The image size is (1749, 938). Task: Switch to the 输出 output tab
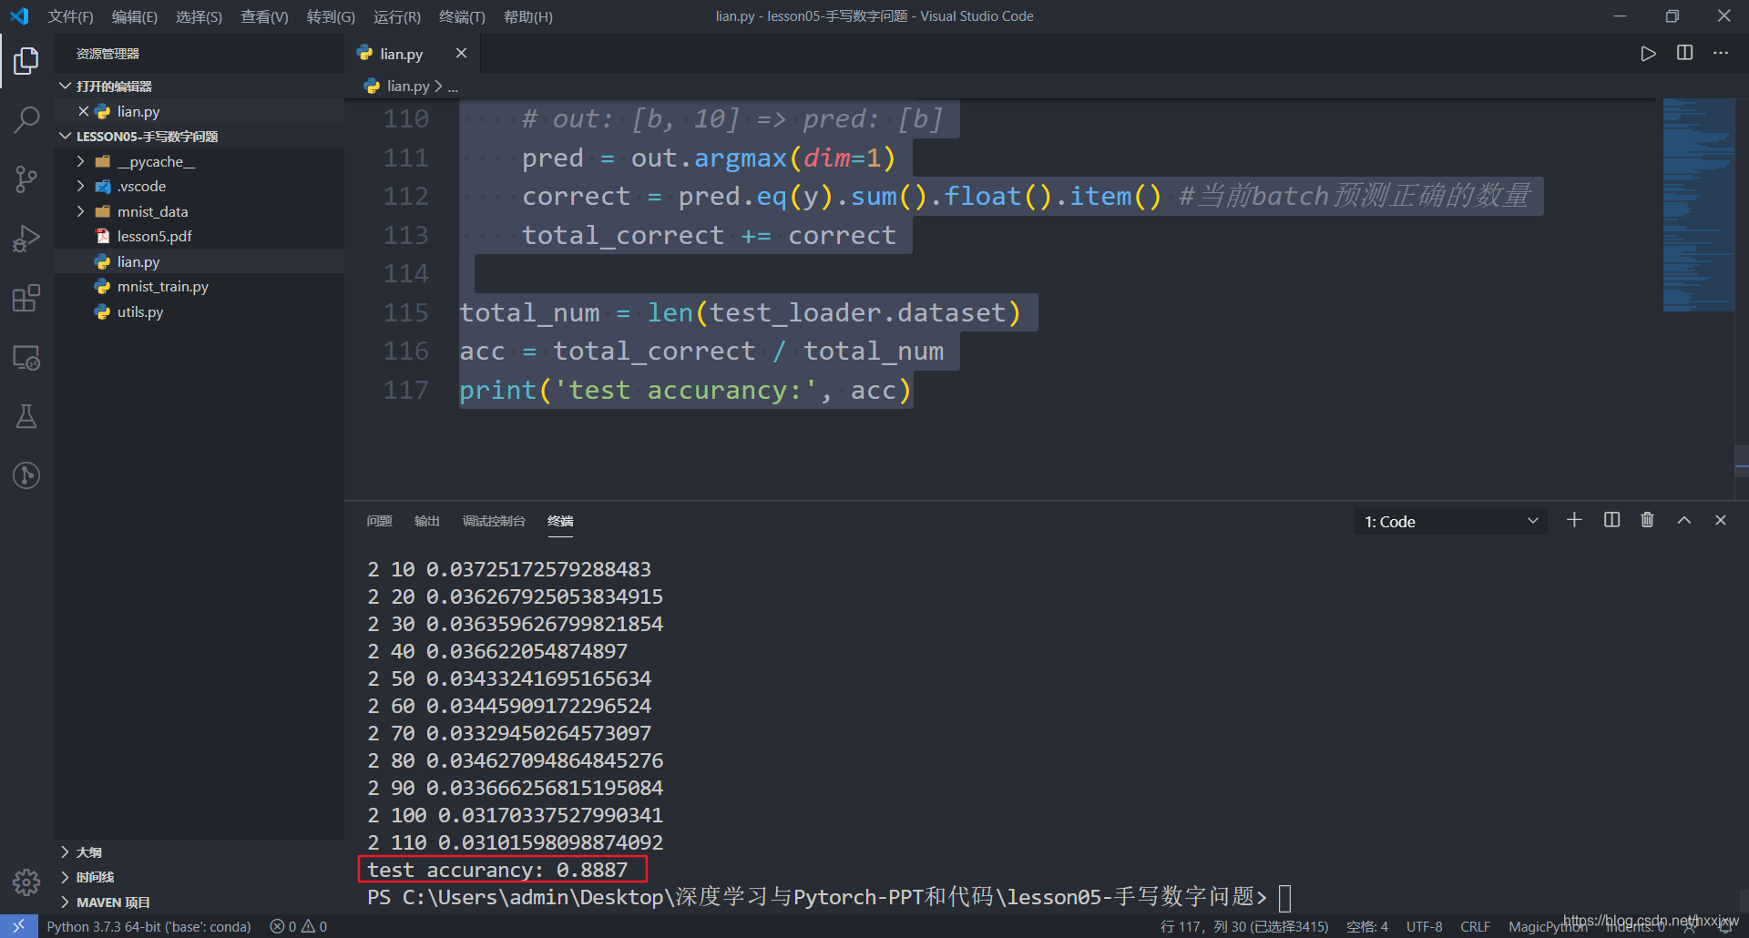(427, 521)
